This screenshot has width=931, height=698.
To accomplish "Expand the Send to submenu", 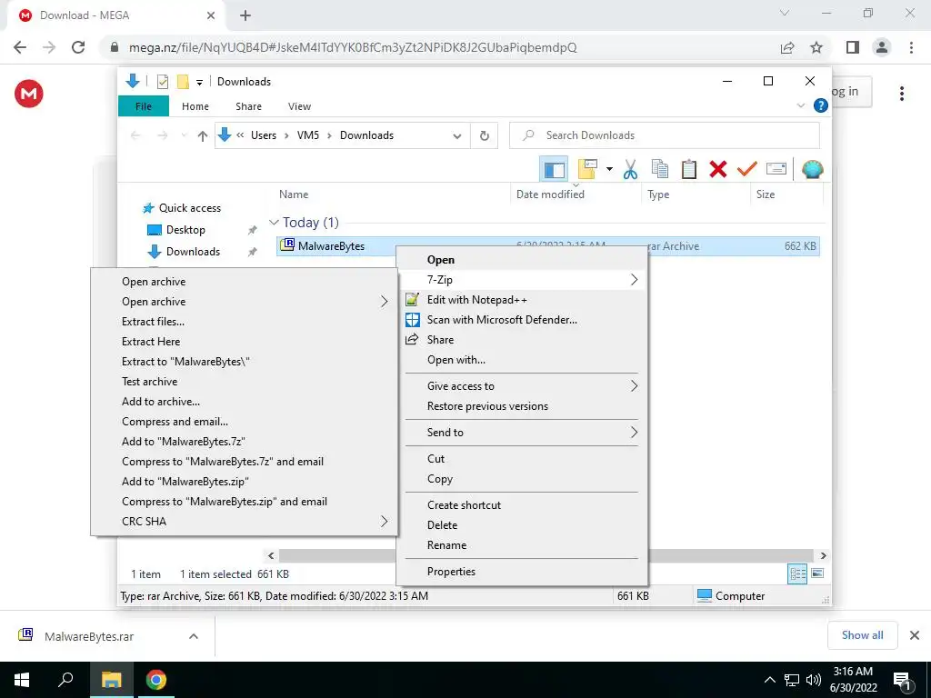I will (x=634, y=432).
